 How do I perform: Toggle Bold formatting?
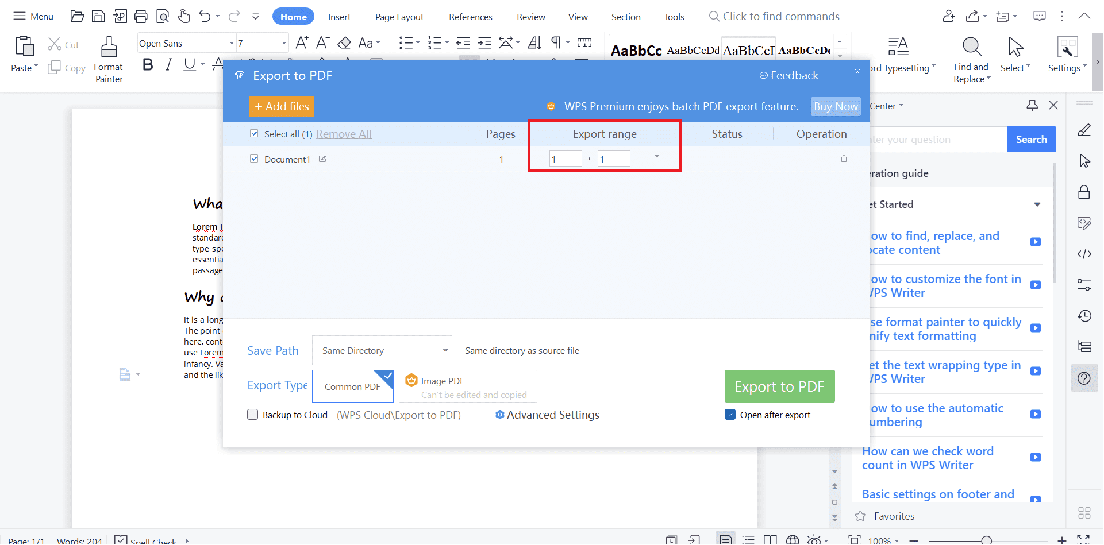pos(148,65)
